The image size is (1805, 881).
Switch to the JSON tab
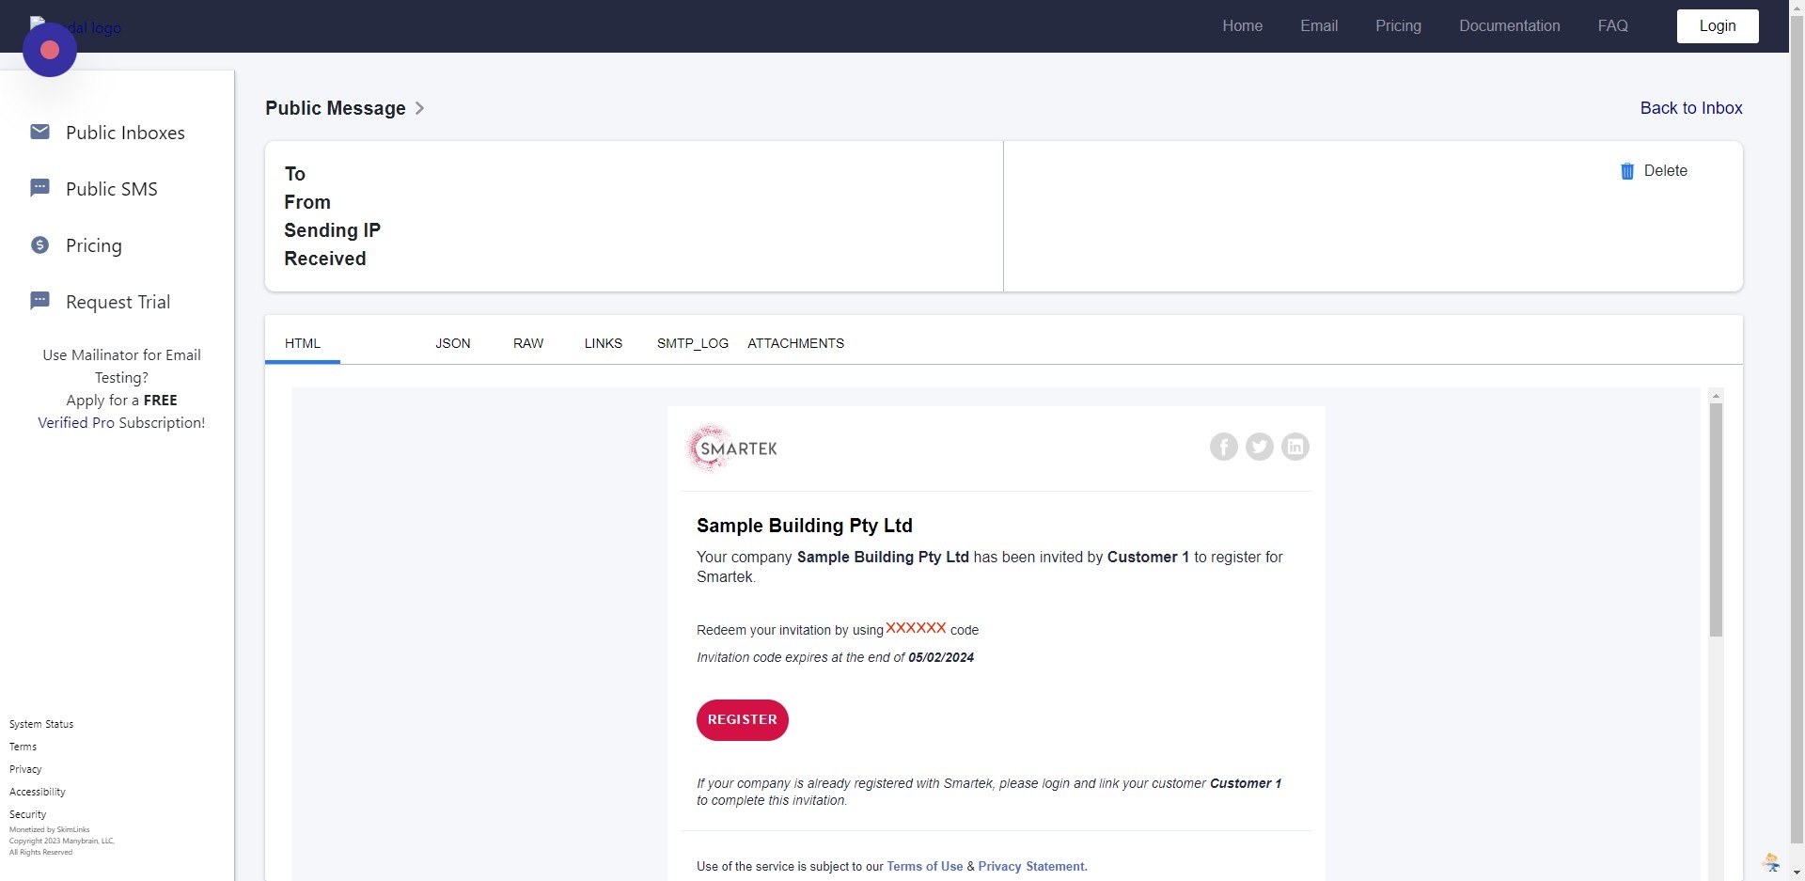pyautogui.click(x=453, y=343)
